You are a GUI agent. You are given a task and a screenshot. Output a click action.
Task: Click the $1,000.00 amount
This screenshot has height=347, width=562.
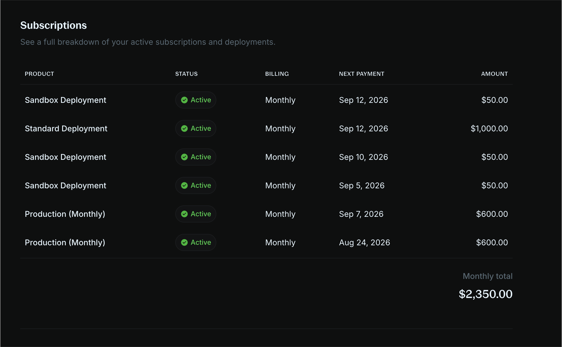489,128
